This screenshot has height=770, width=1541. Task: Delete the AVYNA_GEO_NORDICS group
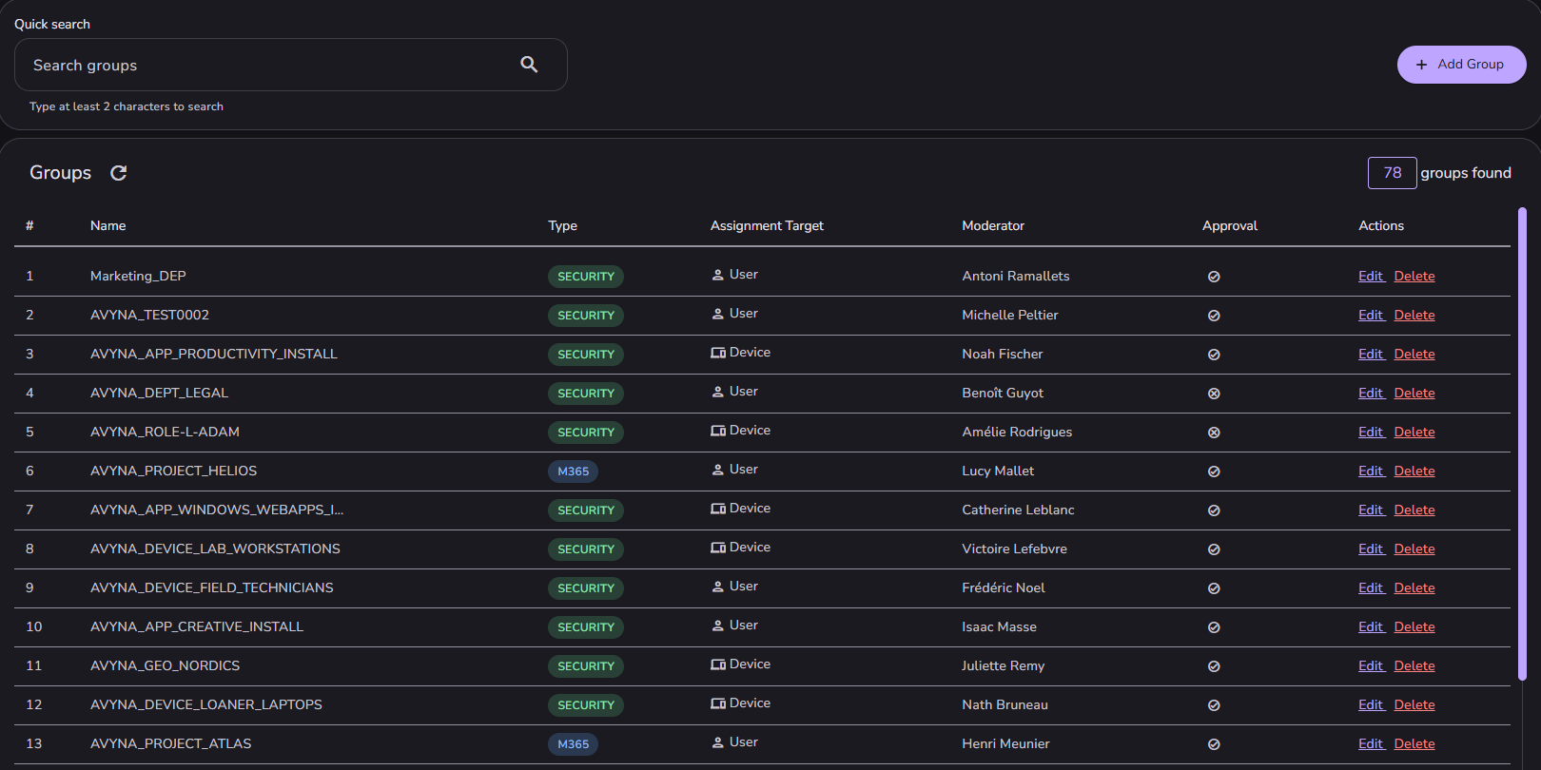point(1414,665)
